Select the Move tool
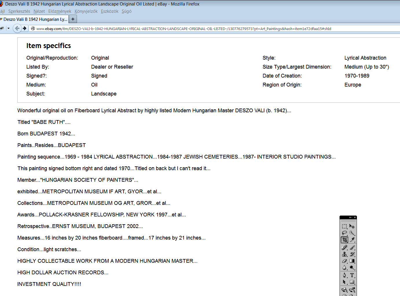 (x=352, y=226)
